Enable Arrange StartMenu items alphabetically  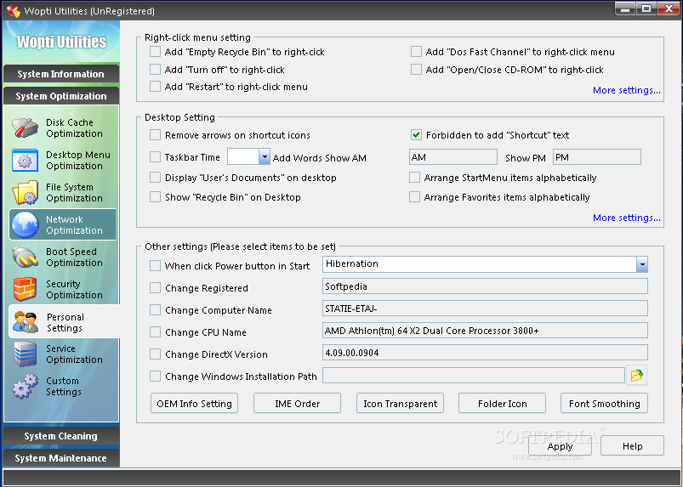coord(414,177)
